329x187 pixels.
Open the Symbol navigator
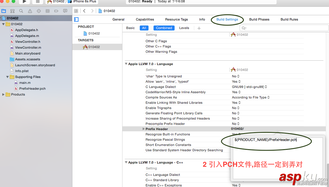[x=12, y=11]
